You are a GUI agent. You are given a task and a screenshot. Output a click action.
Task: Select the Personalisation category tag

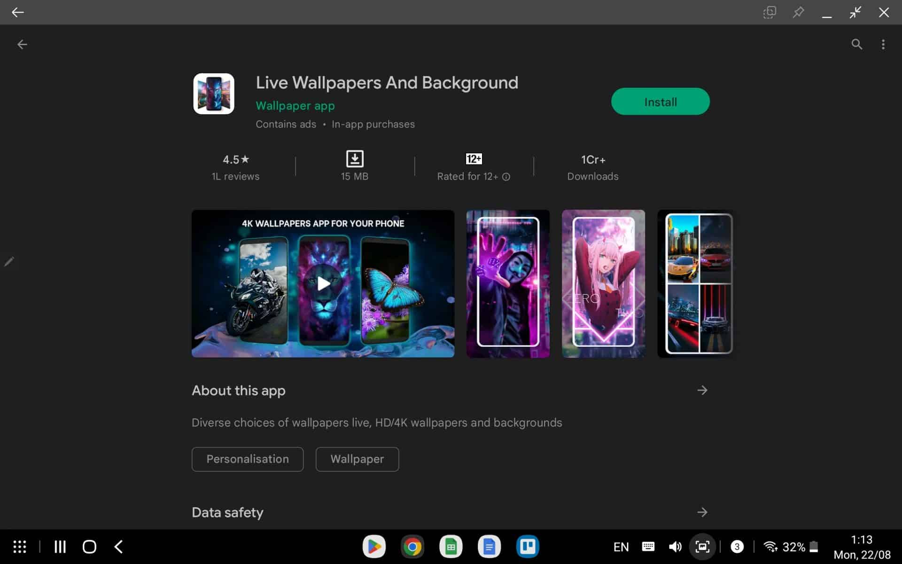pos(248,459)
